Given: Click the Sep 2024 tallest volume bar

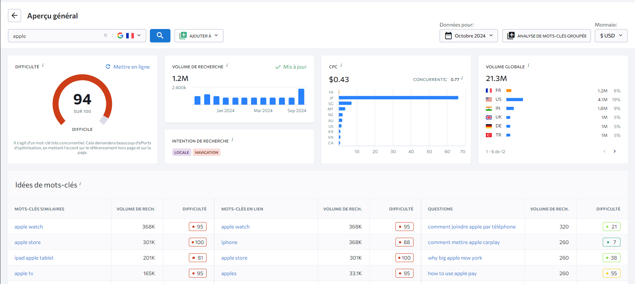Looking at the screenshot, I should [x=301, y=97].
